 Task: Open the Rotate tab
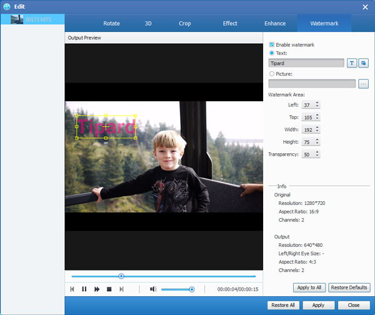111,24
